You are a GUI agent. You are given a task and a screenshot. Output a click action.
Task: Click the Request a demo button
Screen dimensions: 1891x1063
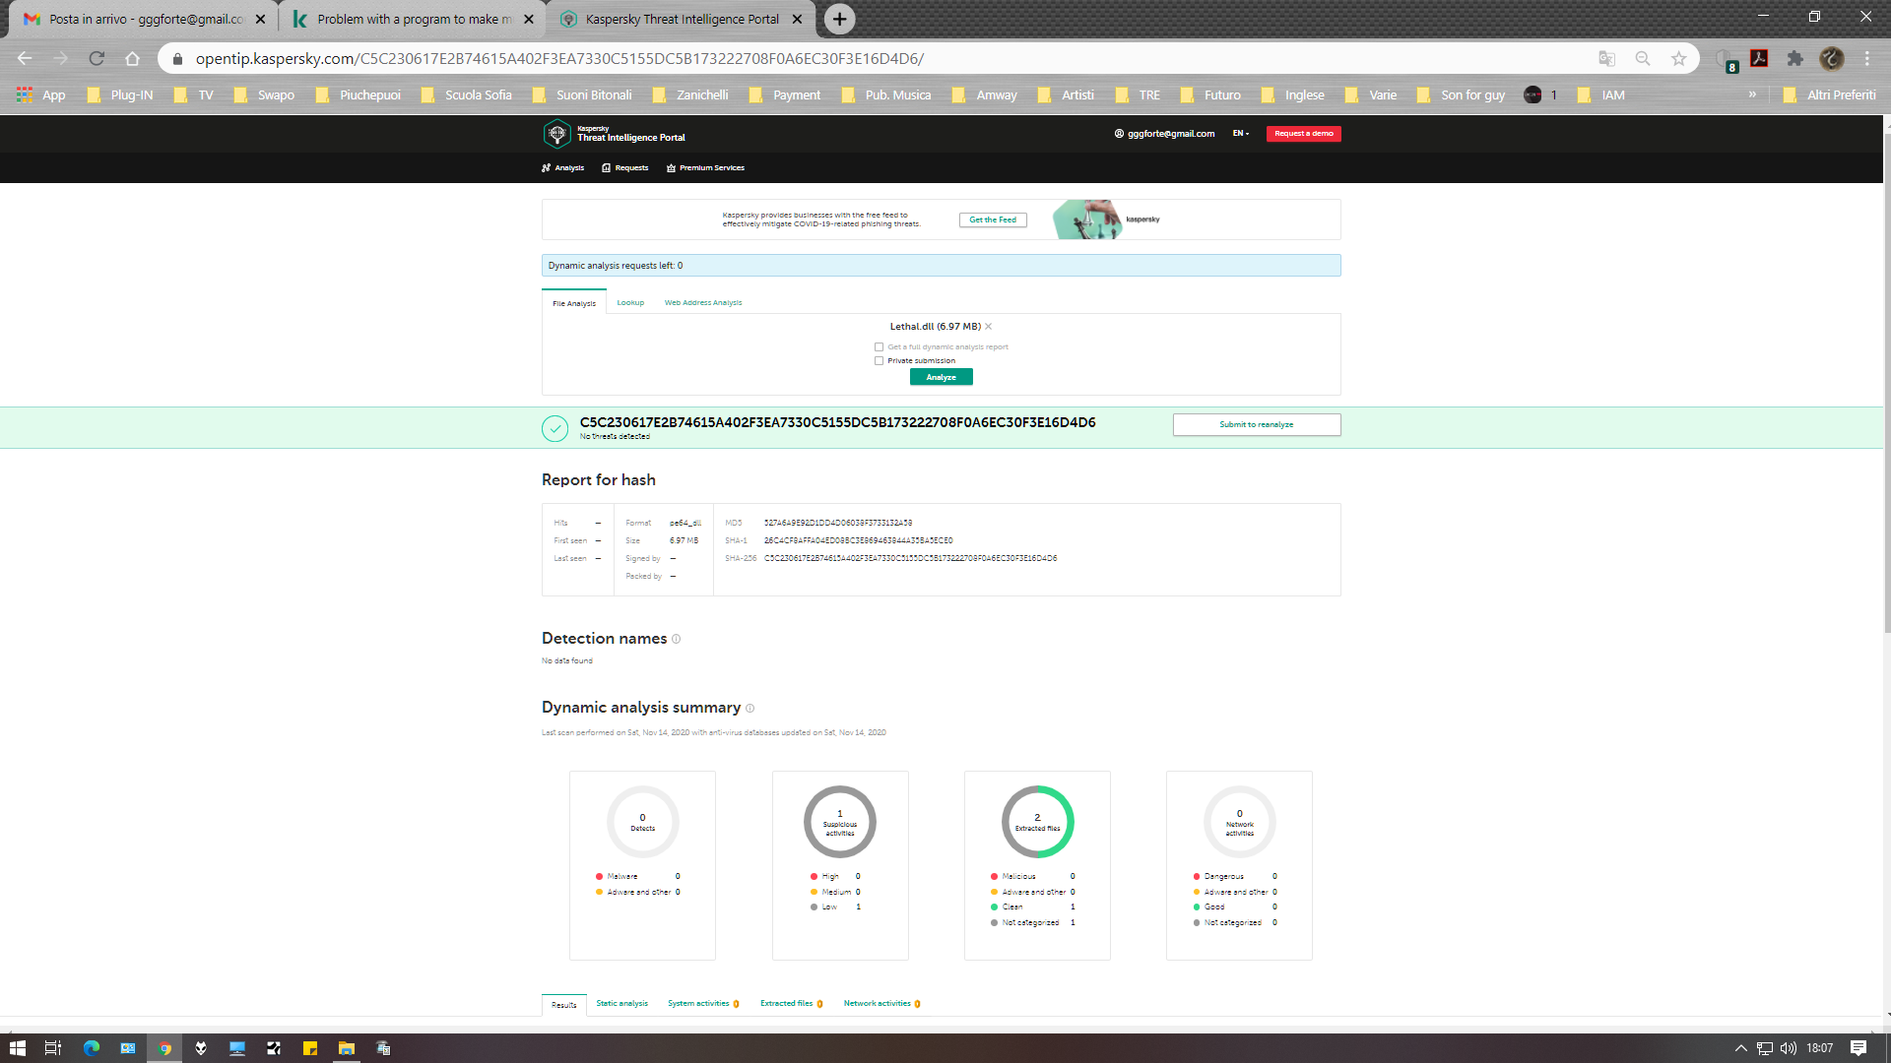click(x=1303, y=133)
